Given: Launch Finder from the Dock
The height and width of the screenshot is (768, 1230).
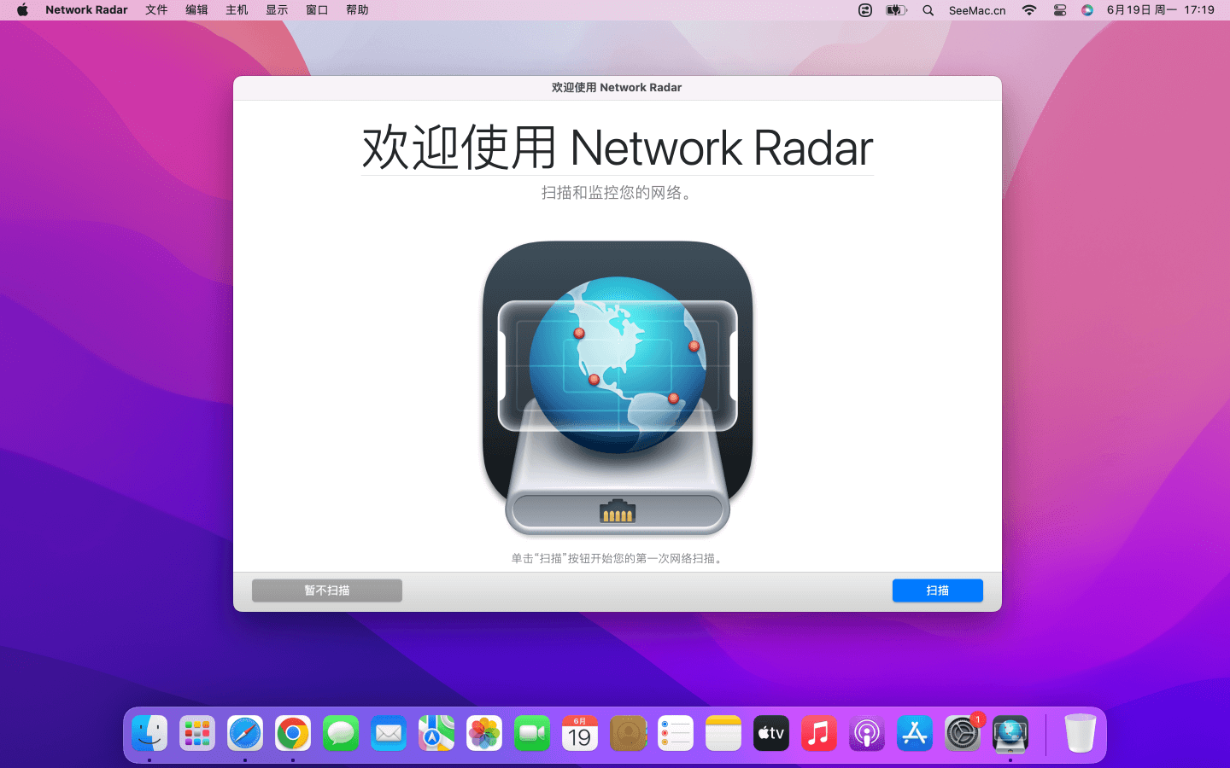Looking at the screenshot, I should [149, 734].
